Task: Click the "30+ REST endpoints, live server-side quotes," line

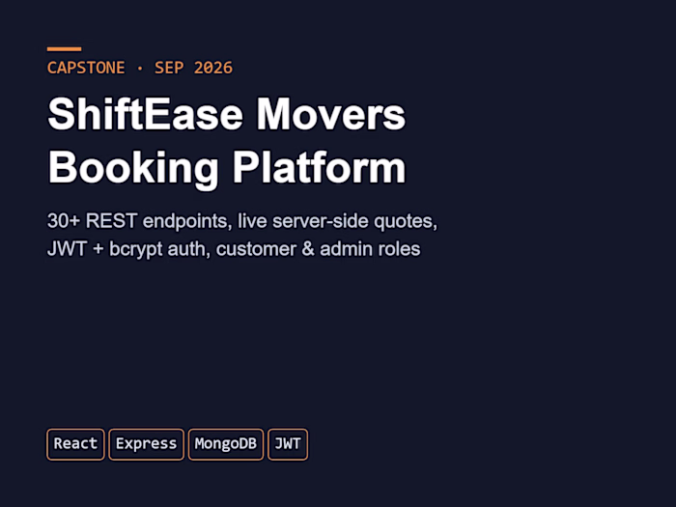Action: [241, 221]
